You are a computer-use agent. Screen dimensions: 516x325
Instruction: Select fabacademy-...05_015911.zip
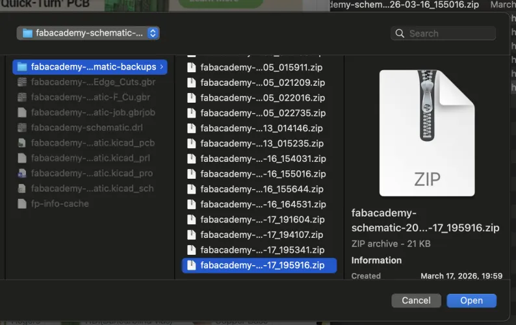pyautogui.click(x=259, y=68)
